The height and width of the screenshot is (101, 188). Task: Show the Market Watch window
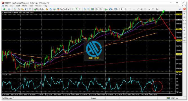tap(15, 9)
